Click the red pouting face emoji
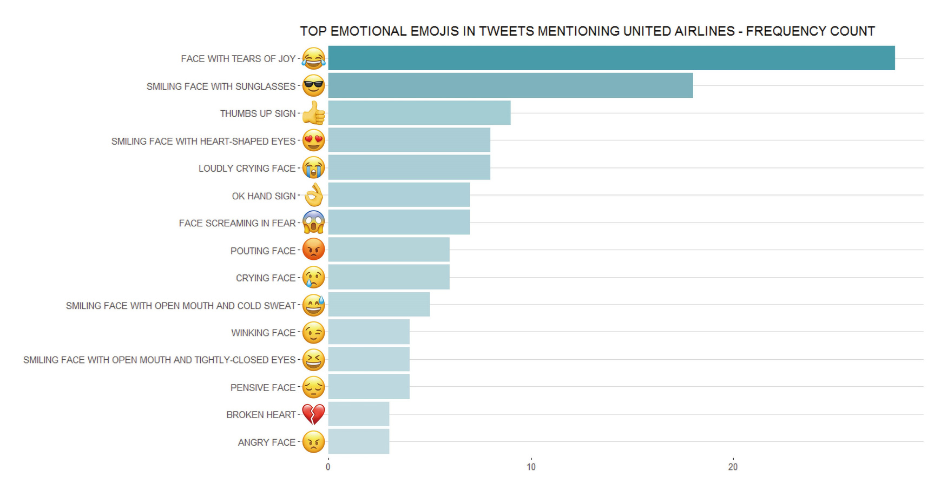Image resolution: width=947 pixels, height=504 pixels. point(313,250)
